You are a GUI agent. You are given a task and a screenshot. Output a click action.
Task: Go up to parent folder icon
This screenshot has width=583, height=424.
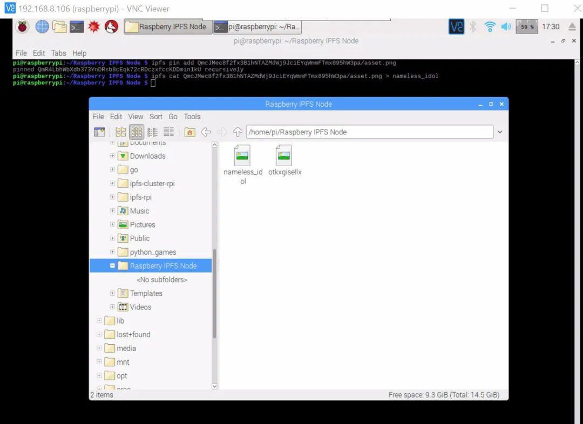(238, 132)
